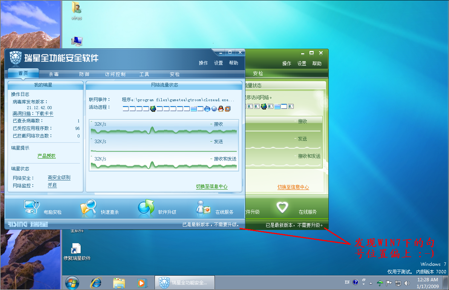Click the taskbar clock 12:28 AM

427,283
